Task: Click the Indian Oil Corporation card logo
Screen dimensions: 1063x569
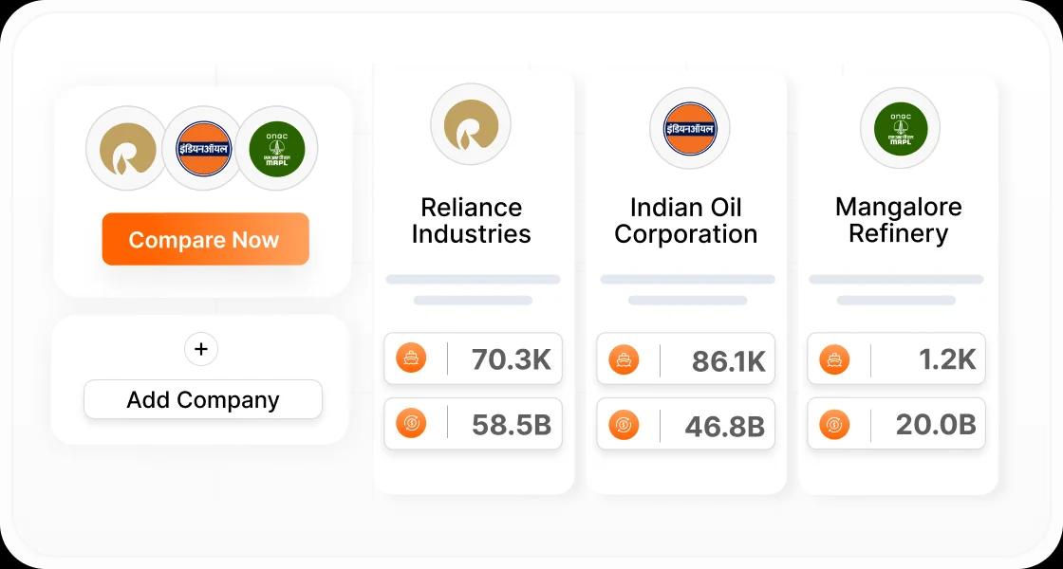Action: coord(688,128)
